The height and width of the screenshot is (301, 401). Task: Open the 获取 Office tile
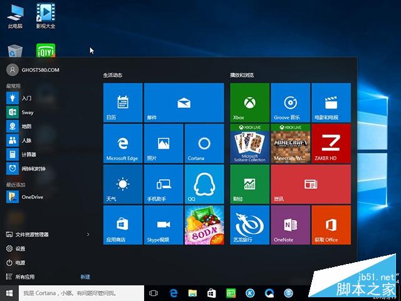(x=331, y=225)
